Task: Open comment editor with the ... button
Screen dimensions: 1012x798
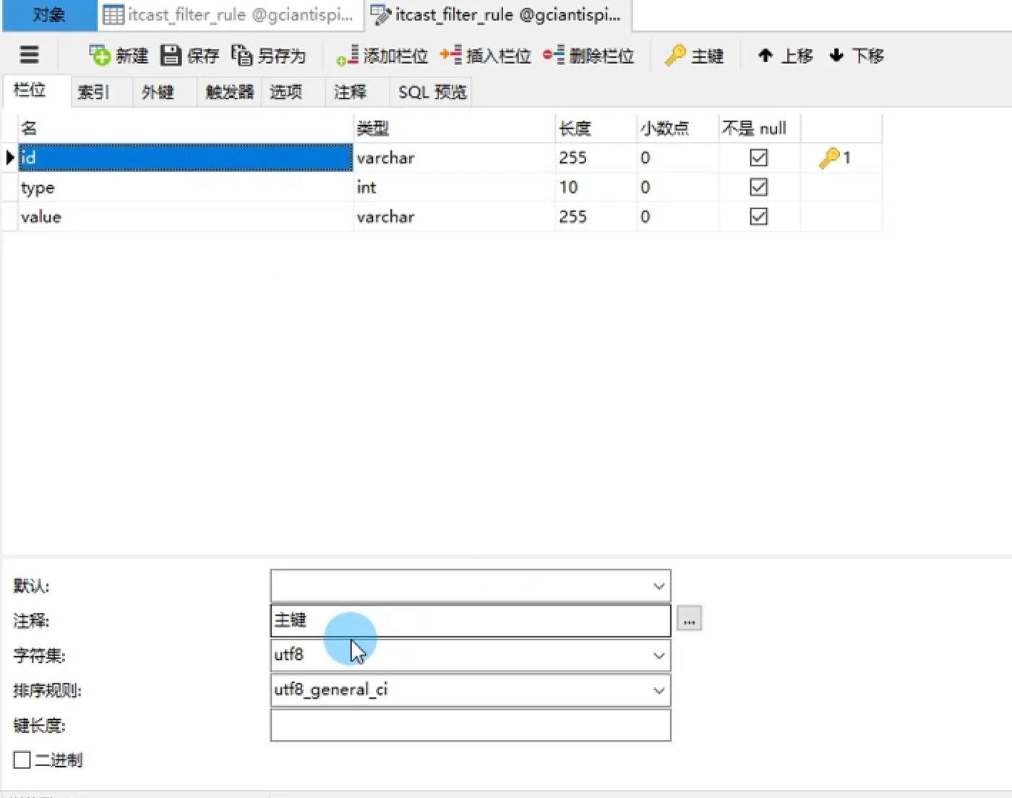Action: point(689,619)
